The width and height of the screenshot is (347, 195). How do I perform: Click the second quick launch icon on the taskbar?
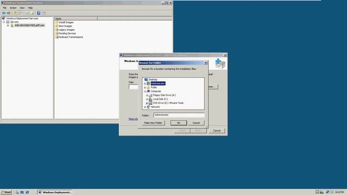point(22,192)
